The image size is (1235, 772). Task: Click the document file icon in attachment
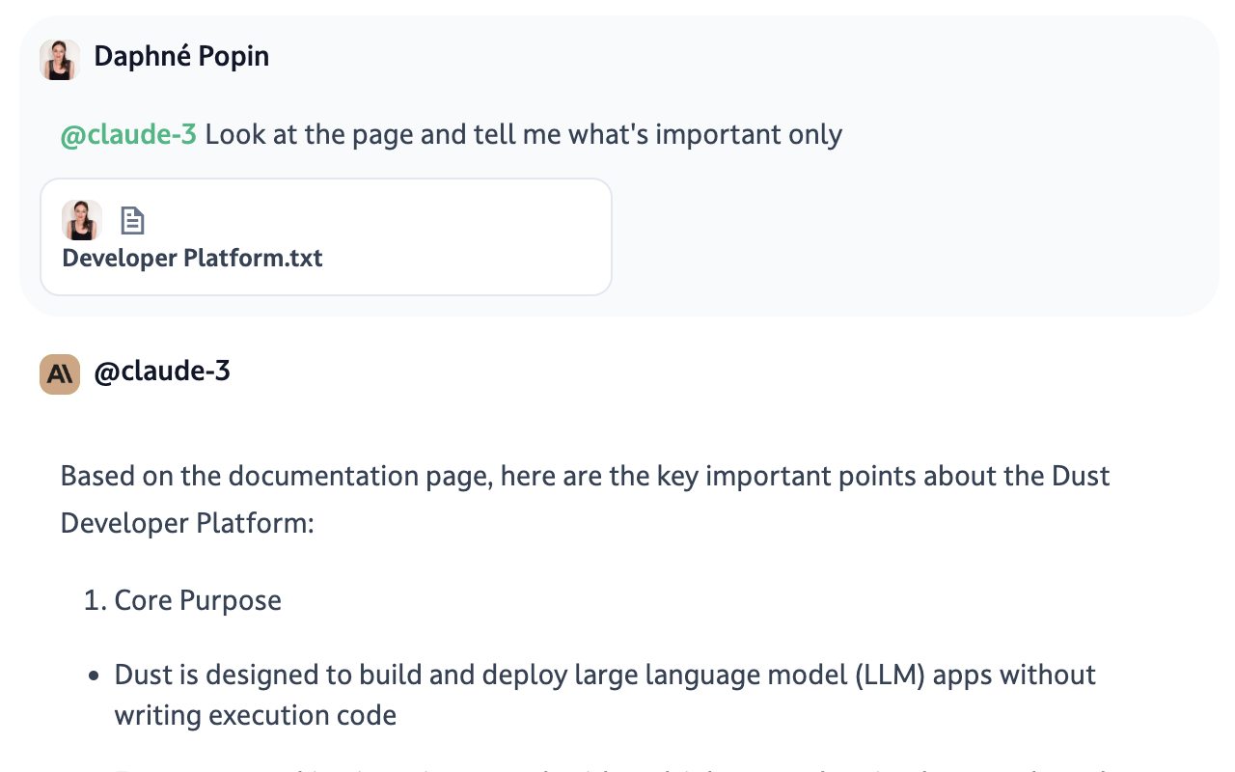(132, 221)
